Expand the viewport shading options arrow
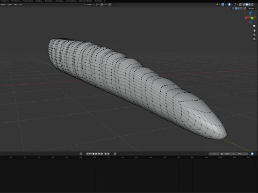 pos(255,4)
